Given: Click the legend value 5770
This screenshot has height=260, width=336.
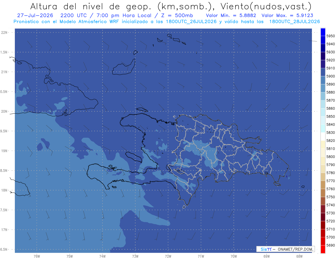Looking at the screenshot, I should [331, 181].
